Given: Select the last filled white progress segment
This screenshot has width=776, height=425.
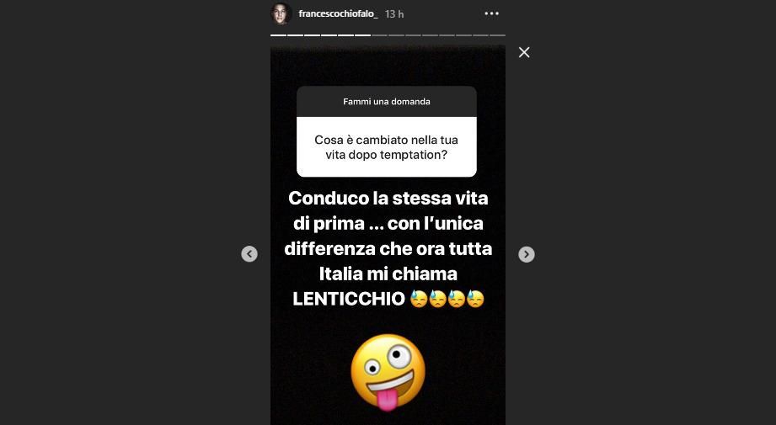Looking at the screenshot, I should 363,35.
